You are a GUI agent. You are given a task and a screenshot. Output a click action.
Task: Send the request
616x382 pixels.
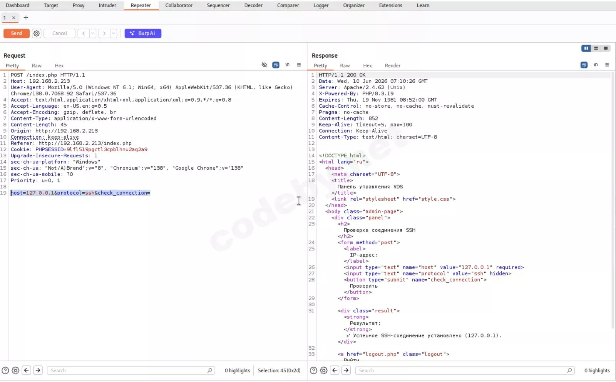(x=17, y=33)
